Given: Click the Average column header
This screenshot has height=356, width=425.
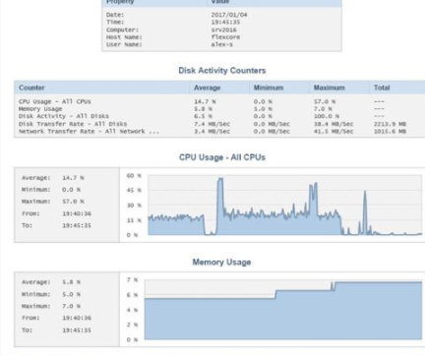Looking at the screenshot, I should click(x=207, y=88).
